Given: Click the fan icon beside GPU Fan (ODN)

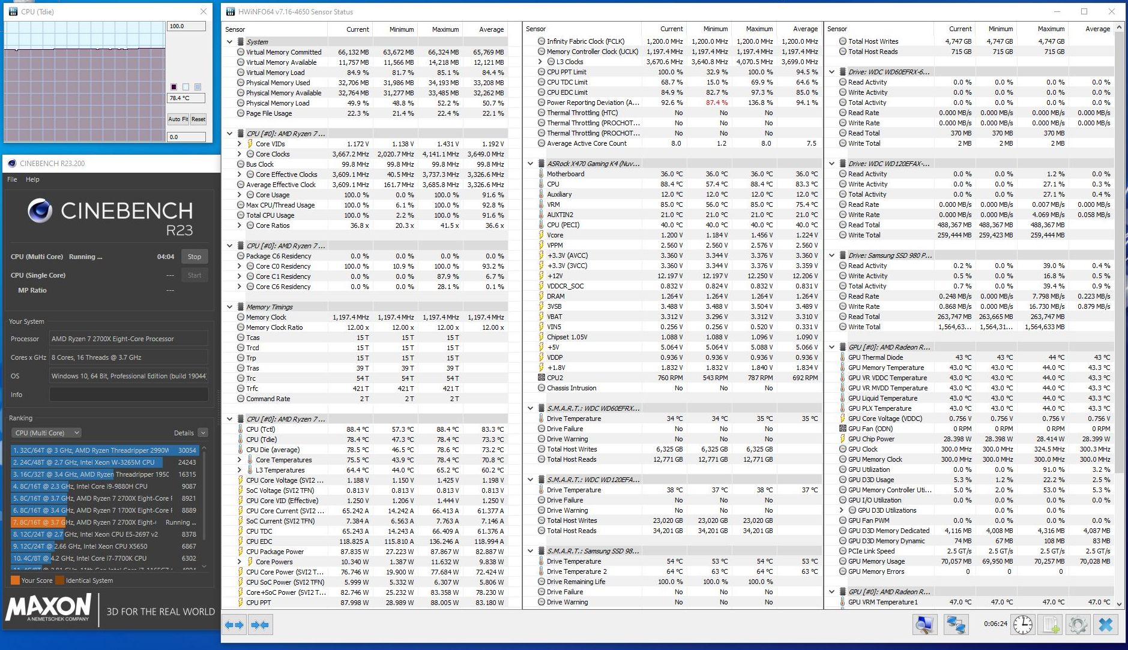Looking at the screenshot, I should [842, 429].
